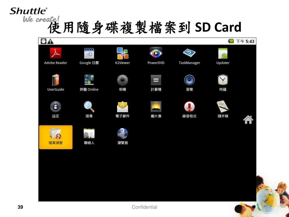This screenshot has height=217, width=289.
Task: Tap the 下午 5:43 clock text
Action: (245, 41)
